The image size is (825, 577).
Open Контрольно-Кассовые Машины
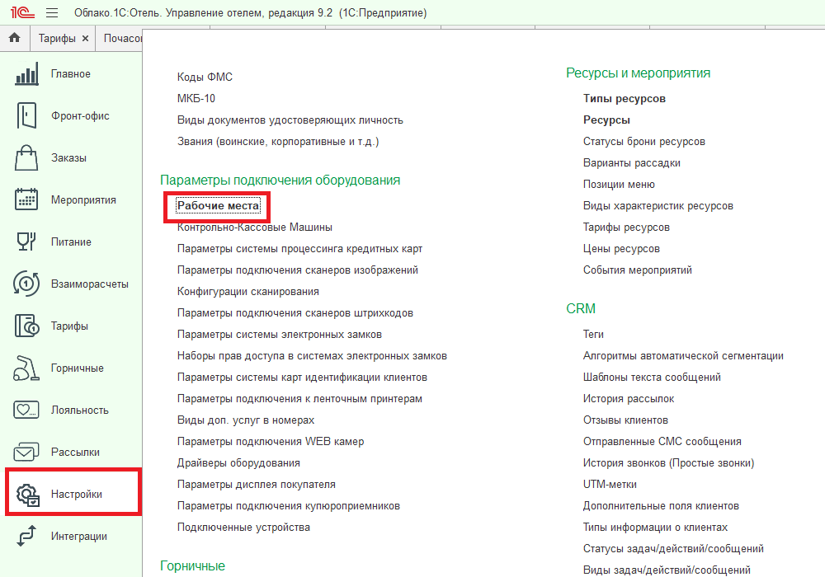point(255,228)
